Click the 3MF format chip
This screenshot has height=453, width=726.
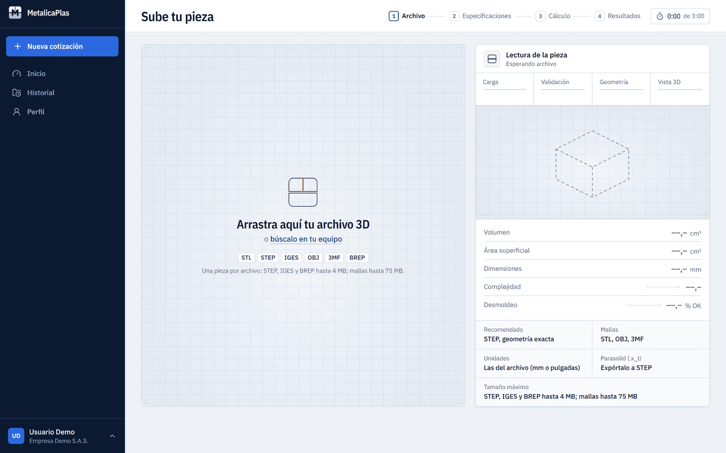pyautogui.click(x=334, y=258)
